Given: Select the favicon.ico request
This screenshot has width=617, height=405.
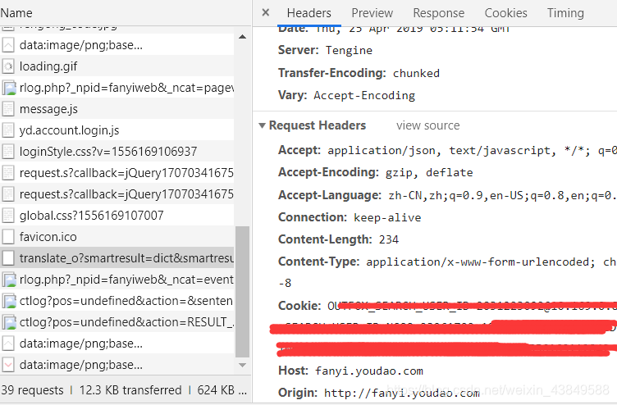Looking at the screenshot, I should pyautogui.click(x=117, y=237).
